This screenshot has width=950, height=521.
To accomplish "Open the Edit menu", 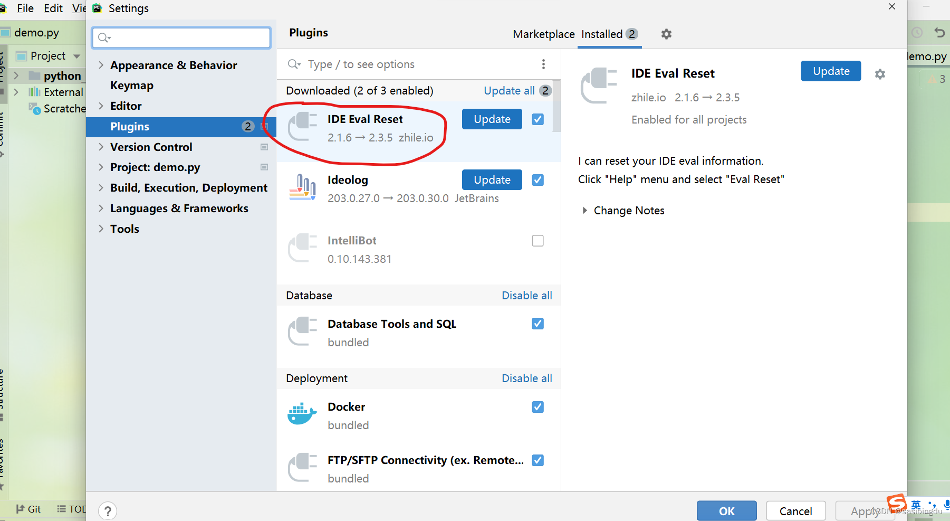I will [x=53, y=8].
